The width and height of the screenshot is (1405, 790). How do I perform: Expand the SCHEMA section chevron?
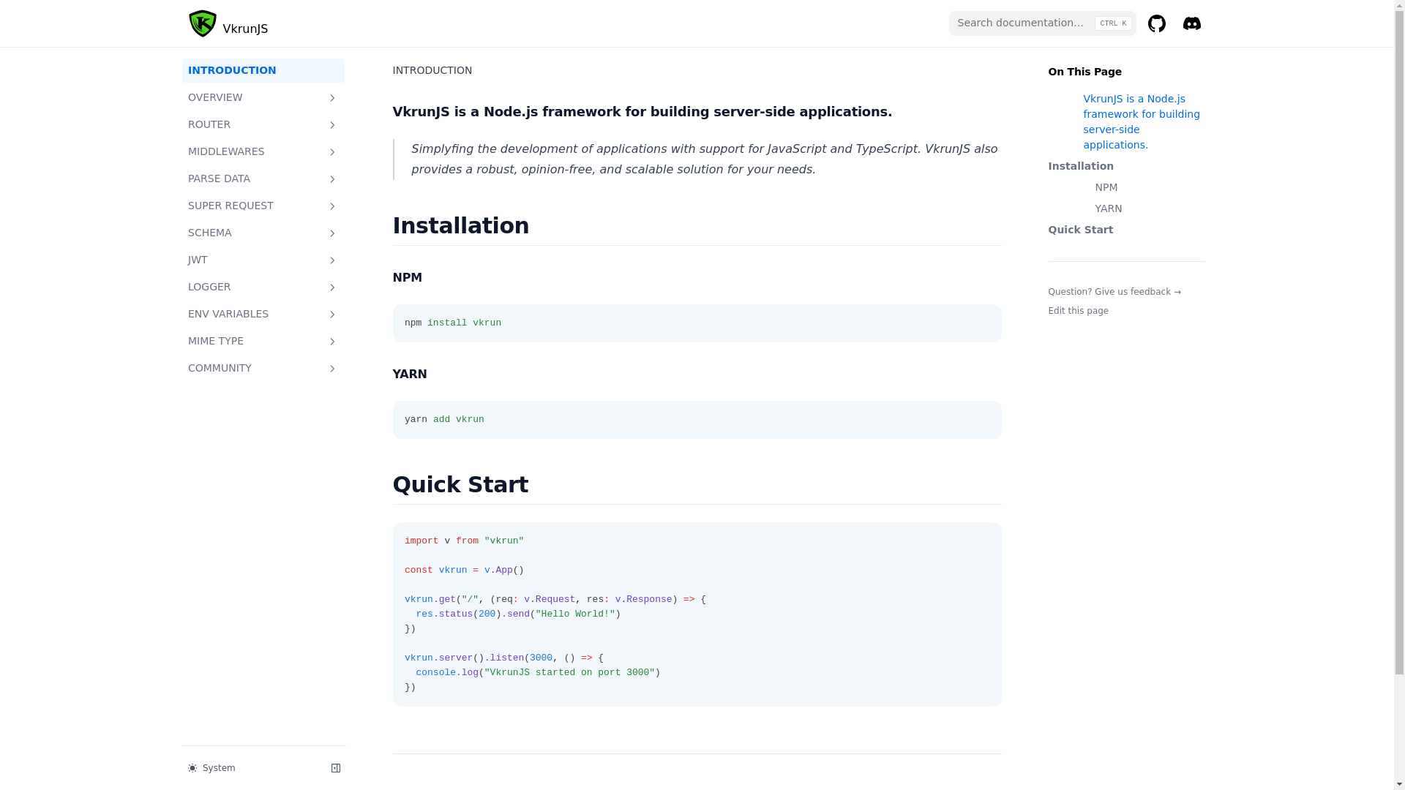(332, 233)
